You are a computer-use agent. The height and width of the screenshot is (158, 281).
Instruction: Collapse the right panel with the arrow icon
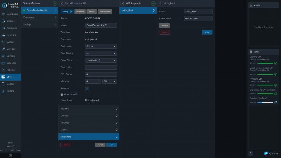tap(251, 153)
